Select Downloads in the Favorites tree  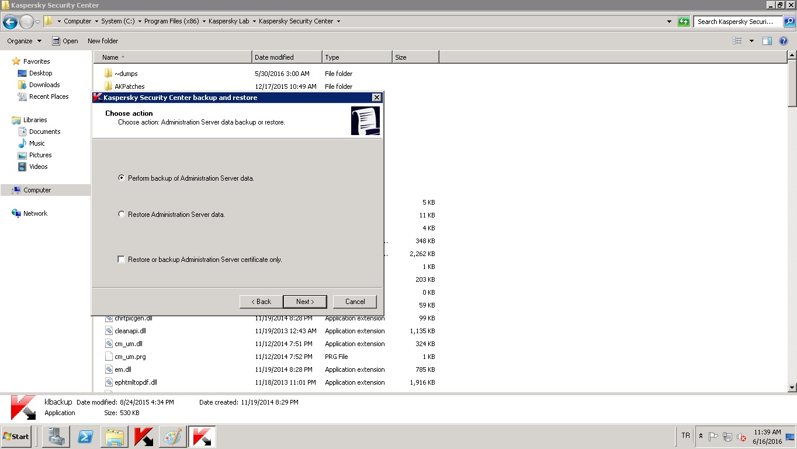pyautogui.click(x=44, y=85)
